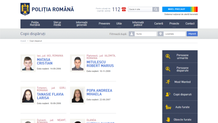Go to Acasă breadcrumb link
Viewport: 218px width, 123px height.
[x=23, y=41]
